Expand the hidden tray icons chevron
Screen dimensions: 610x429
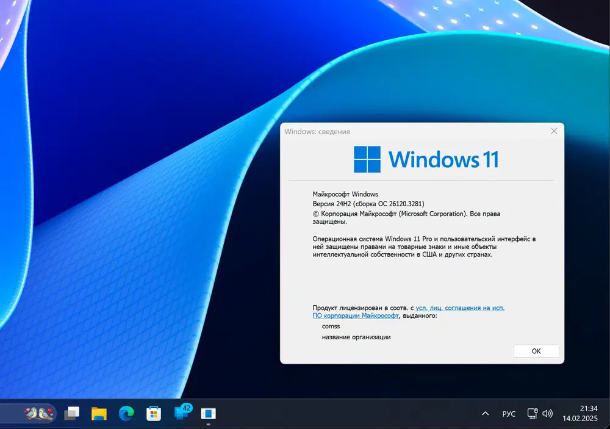[485, 413]
